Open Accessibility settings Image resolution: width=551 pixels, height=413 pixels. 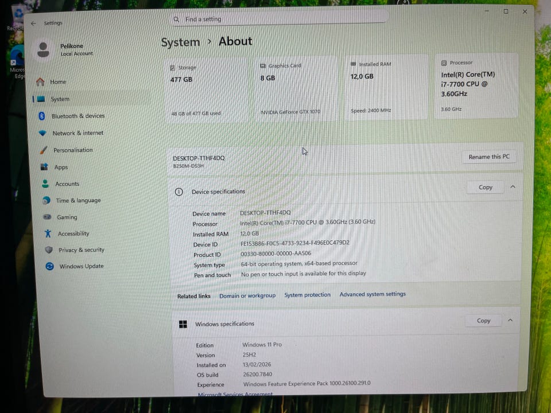73,233
